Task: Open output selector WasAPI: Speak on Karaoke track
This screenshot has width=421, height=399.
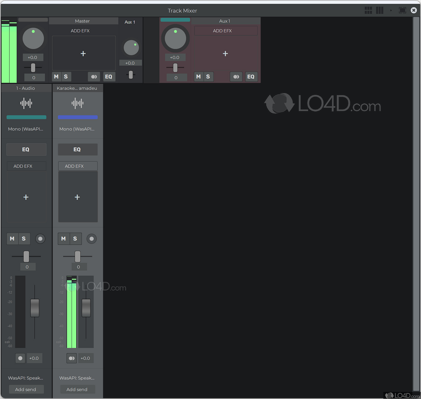Action: click(77, 378)
